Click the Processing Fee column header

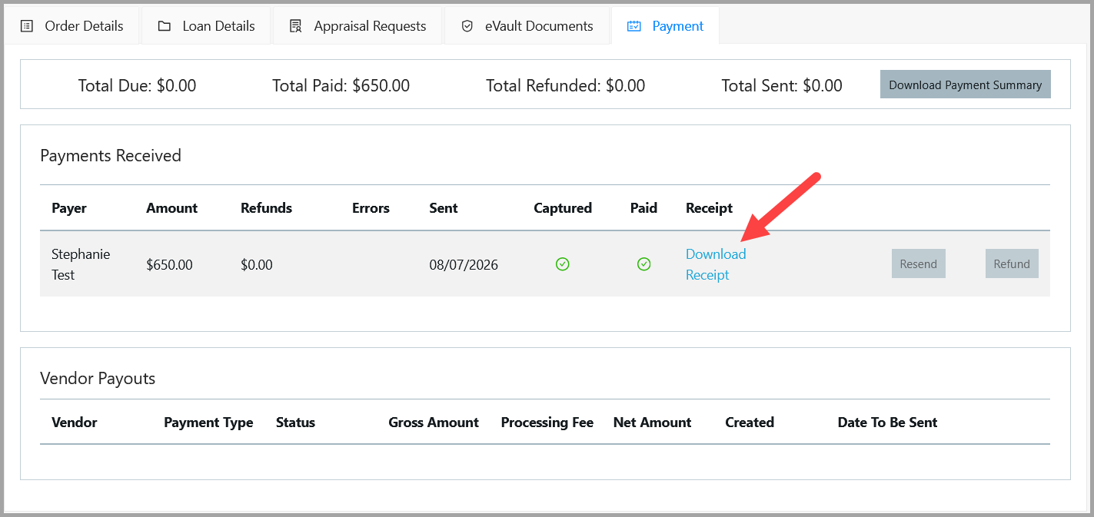[547, 423]
